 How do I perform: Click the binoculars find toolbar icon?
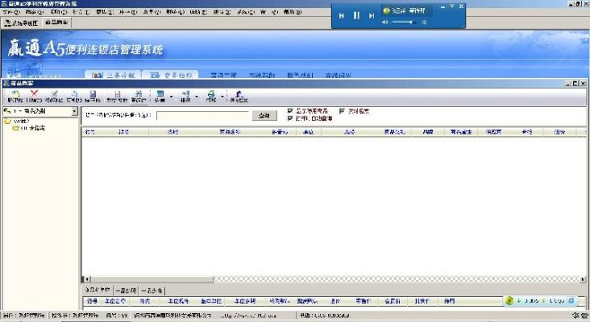[x=139, y=96]
